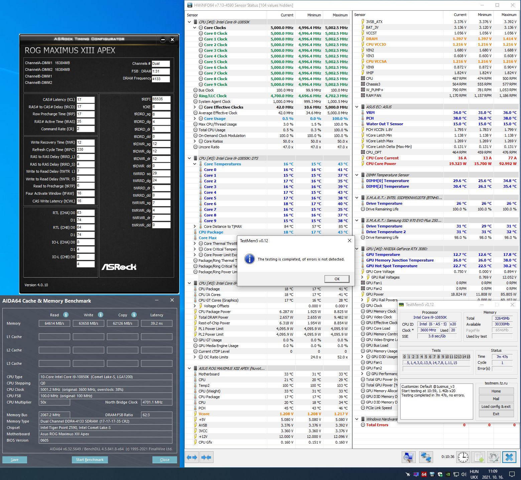Click TestMem5 memory chip title icon

pos(401,305)
